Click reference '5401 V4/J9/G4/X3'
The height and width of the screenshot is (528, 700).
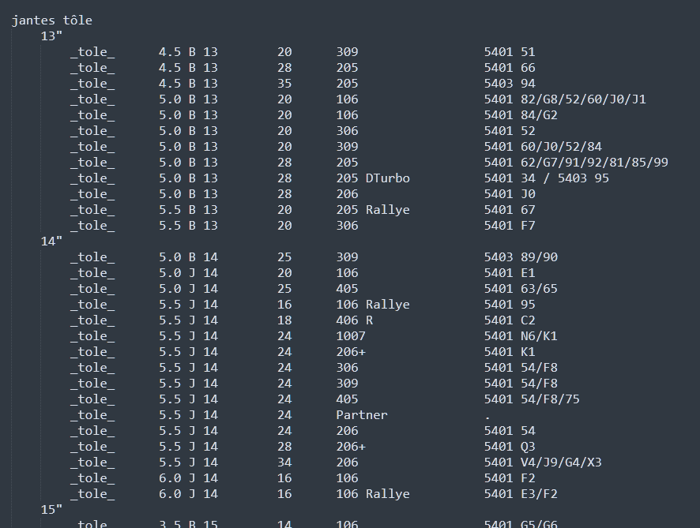coord(543,462)
